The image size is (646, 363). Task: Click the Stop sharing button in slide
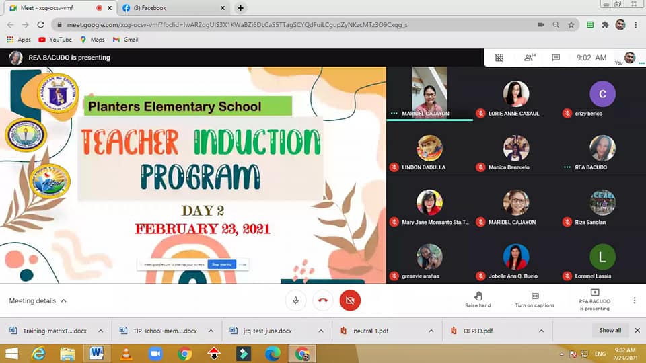tap(222, 264)
